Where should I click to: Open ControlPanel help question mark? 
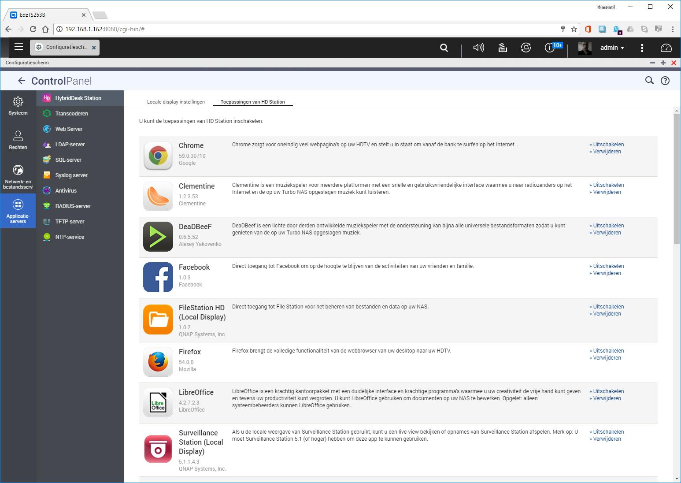pyautogui.click(x=665, y=81)
